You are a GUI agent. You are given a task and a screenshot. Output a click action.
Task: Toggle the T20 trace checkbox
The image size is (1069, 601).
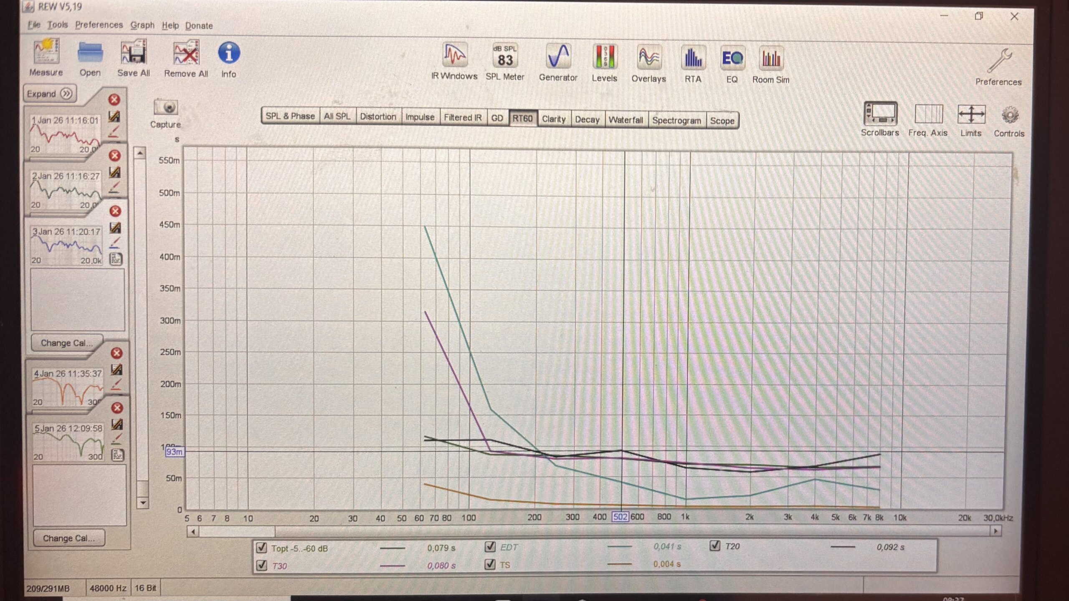tap(714, 545)
